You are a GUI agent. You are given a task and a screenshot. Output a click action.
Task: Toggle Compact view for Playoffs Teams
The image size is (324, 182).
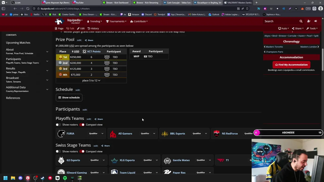pos(82,125)
